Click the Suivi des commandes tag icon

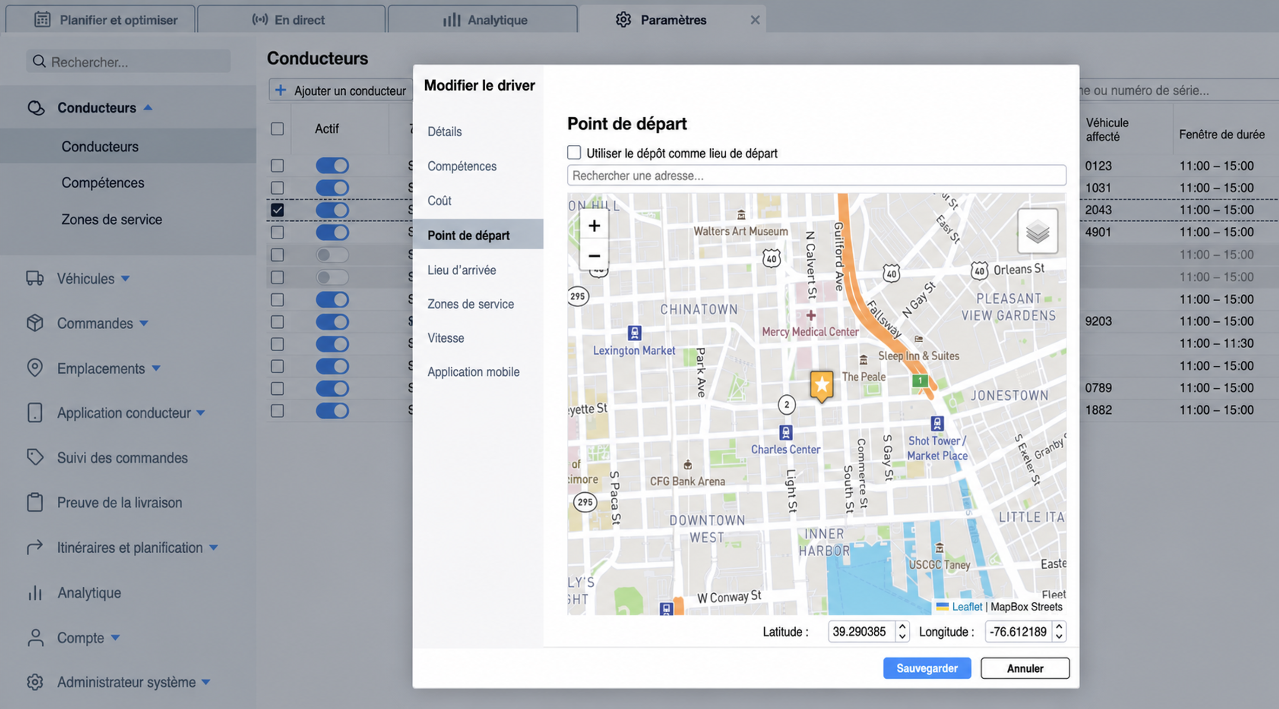coord(35,457)
